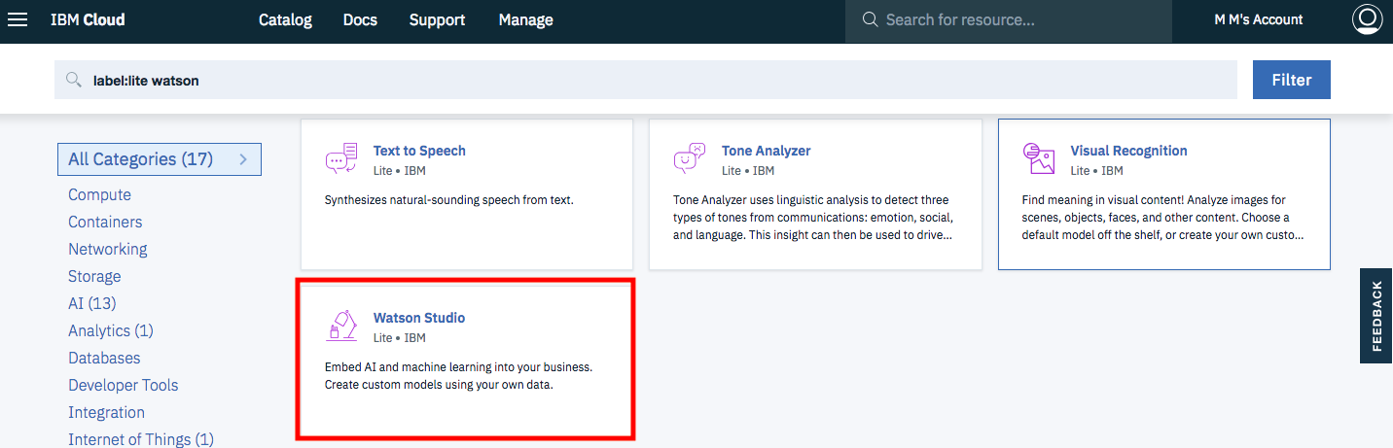
Task: Click the user profile avatar icon
Action: coord(1367,19)
